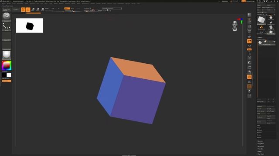Image resolution: width=279 pixels, height=156 pixels.
Task: Select the Cylinder3D tool thumbnail
Action: click(271, 27)
